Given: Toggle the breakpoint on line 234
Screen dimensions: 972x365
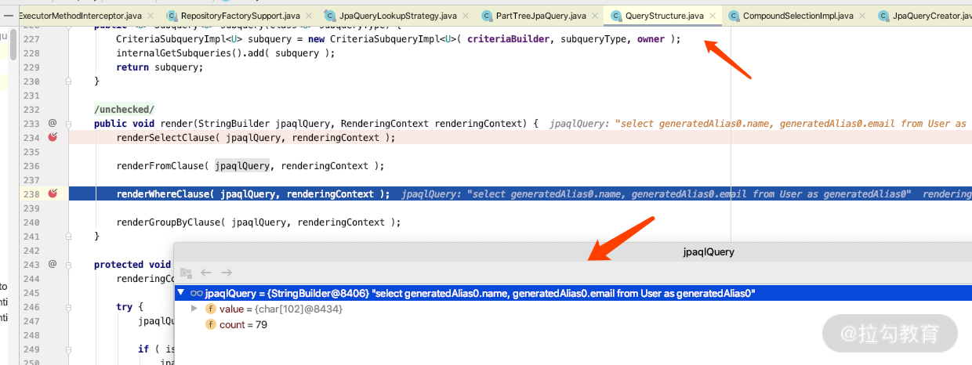Looking at the screenshot, I should [53, 137].
